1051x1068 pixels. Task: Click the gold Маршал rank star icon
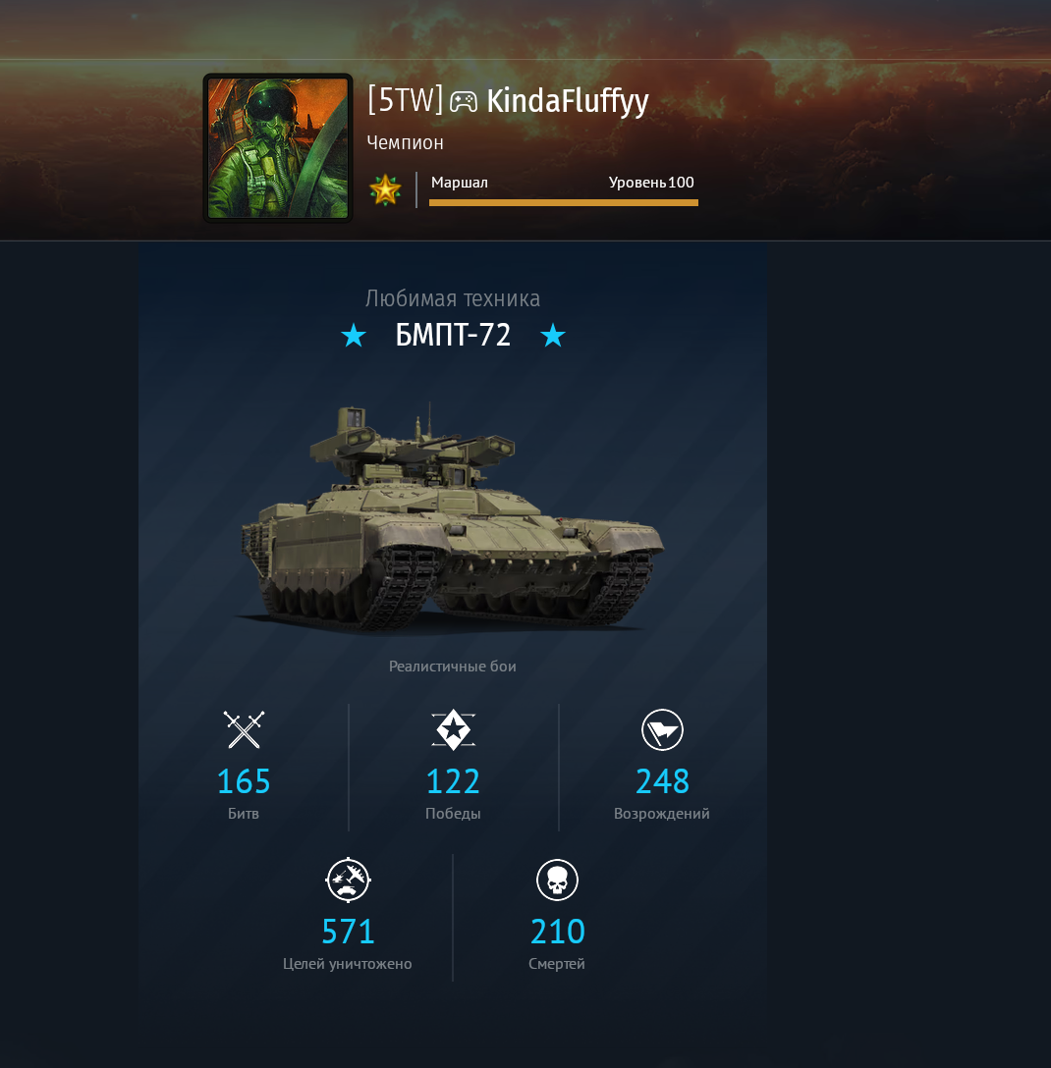click(385, 189)
